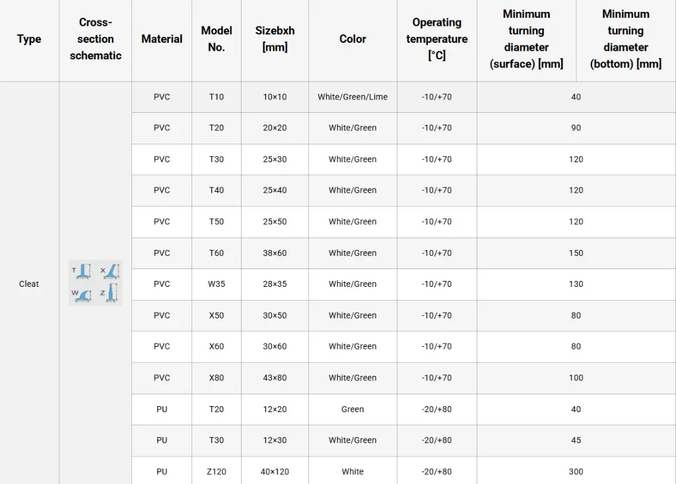The width and height of the screenshot is (676, 484).
Task: Select the Cleat type cell
Action: coord(29,284)
